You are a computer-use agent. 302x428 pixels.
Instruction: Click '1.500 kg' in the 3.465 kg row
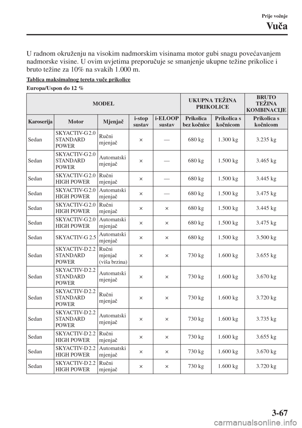228,161
